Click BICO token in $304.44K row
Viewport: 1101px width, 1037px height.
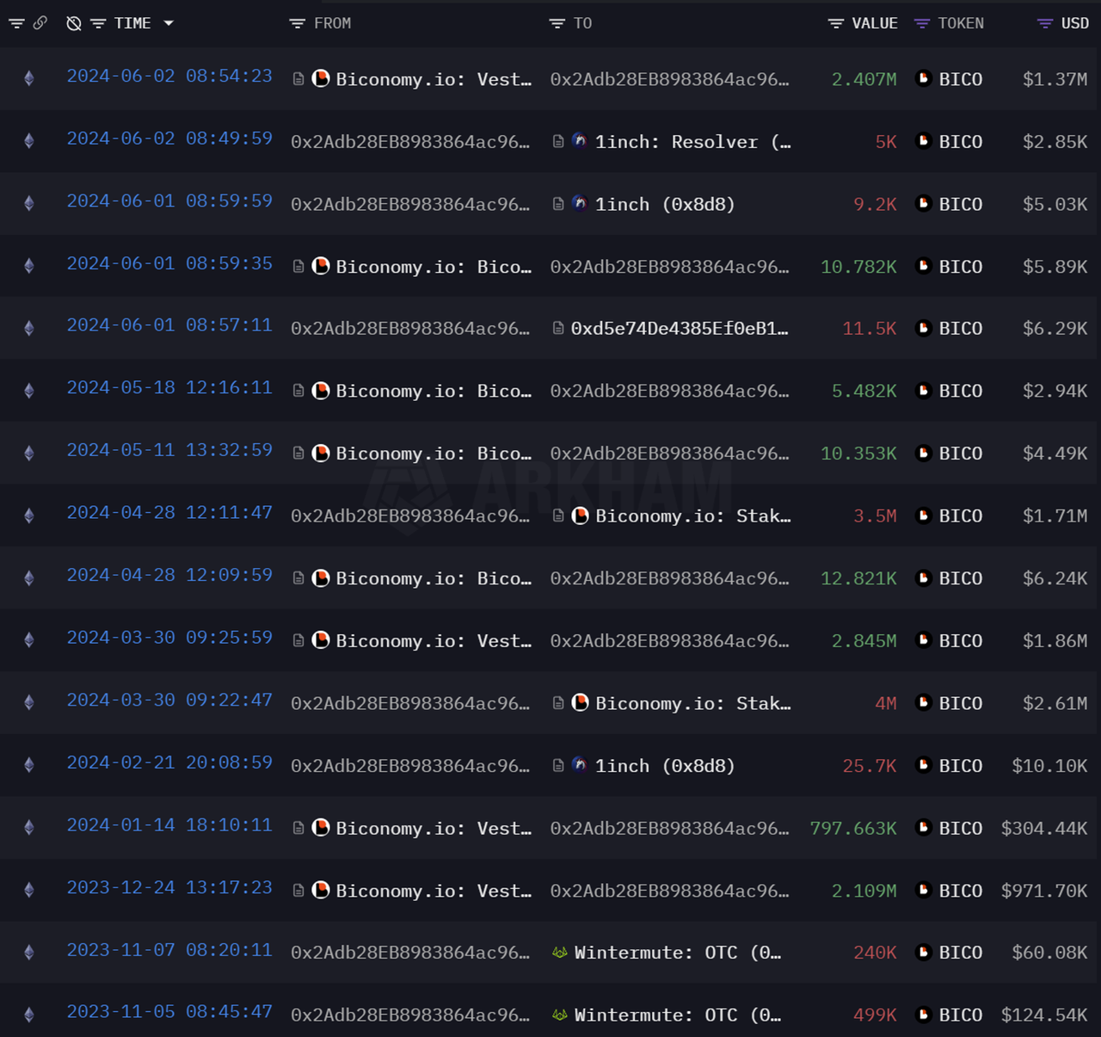coord(961,828)
